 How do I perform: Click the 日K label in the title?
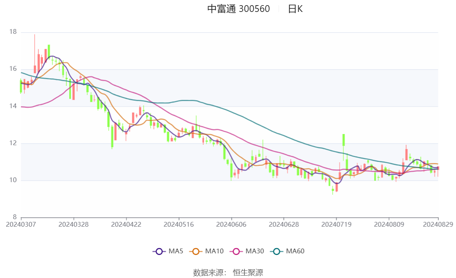tap(295, 9)
